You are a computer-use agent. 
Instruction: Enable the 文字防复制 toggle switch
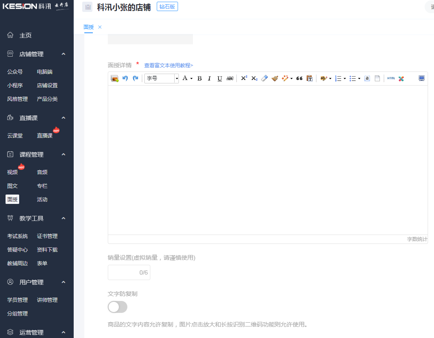tap(118, 307)
